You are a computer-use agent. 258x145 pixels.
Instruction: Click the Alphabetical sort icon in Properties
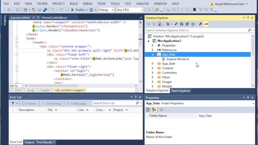(154, 110)
